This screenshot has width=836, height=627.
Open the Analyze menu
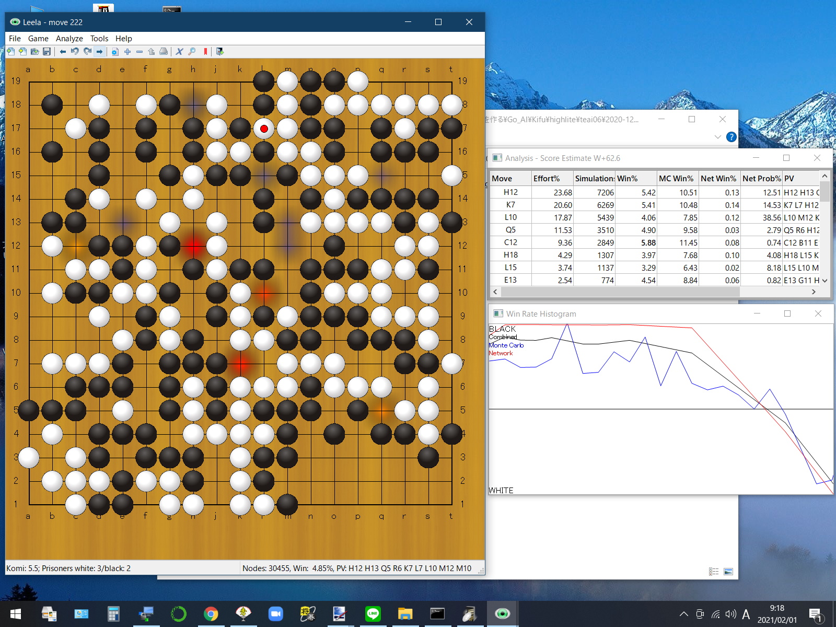coord(69,38)
